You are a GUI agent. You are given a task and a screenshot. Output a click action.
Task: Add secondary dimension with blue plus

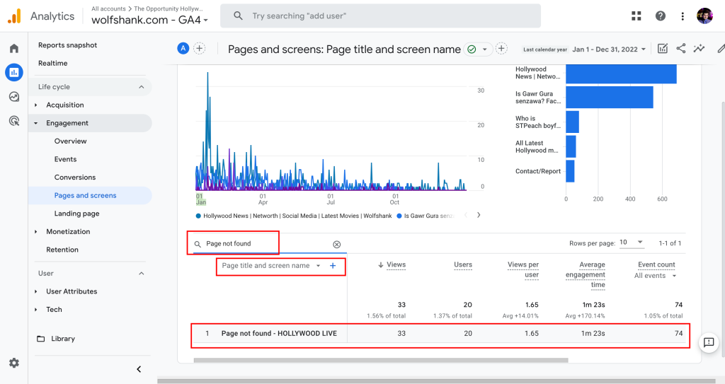333,266
